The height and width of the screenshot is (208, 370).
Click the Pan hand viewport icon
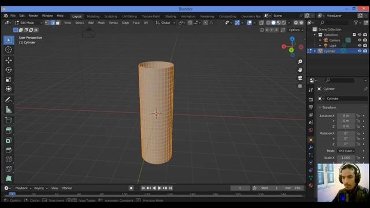point(300,70)
